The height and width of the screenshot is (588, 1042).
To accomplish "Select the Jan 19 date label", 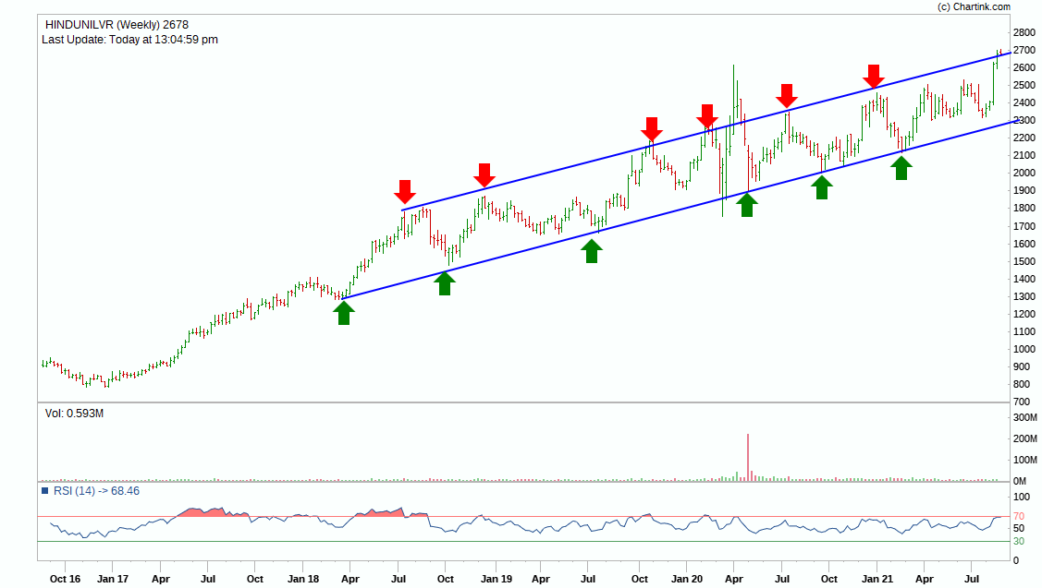I will tap(496, 579).
